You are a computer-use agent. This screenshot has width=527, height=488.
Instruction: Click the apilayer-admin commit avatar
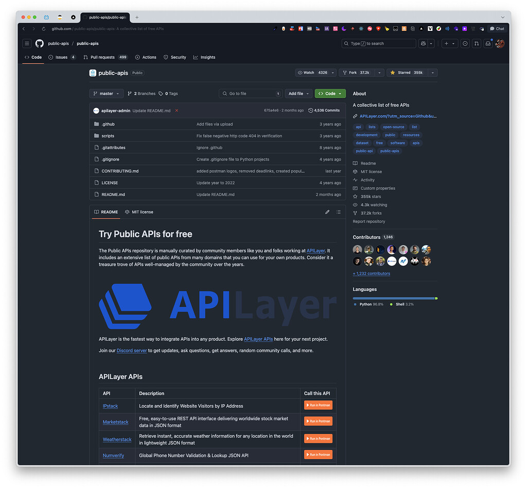(96, 111)
